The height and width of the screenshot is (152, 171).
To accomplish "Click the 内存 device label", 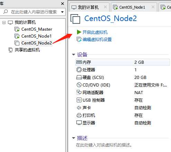I will pyautogui.click(x=87, y=62).
